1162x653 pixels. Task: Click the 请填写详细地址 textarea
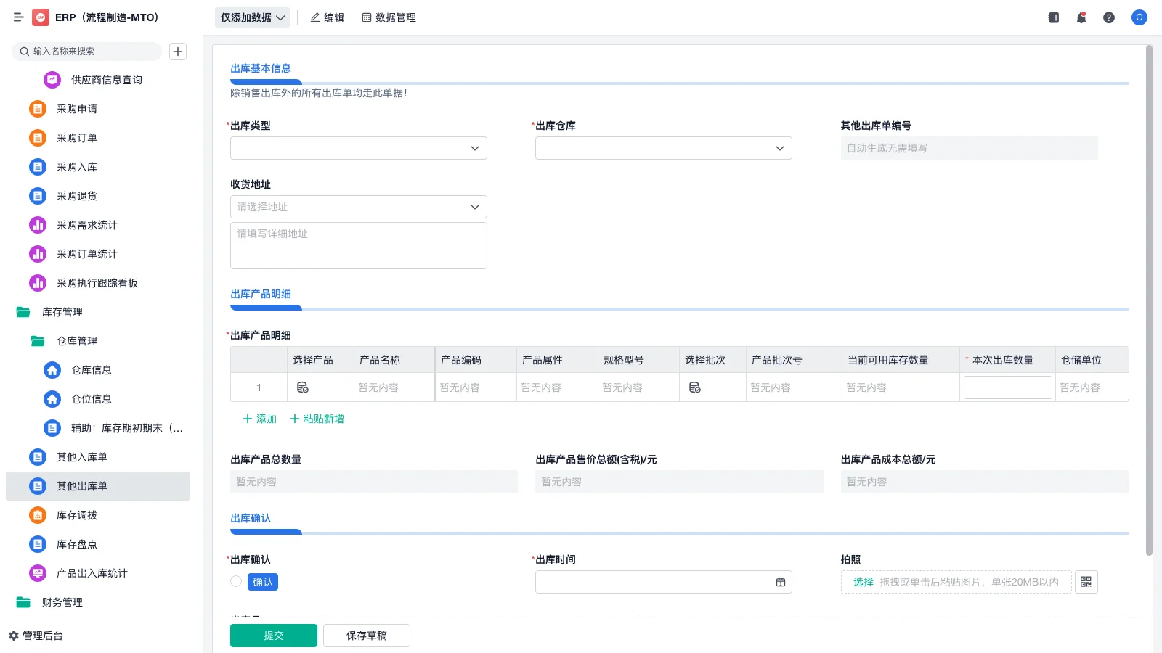click(358, 245)
